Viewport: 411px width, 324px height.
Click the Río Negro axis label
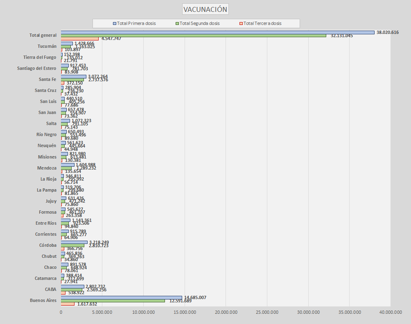point(46,134)
